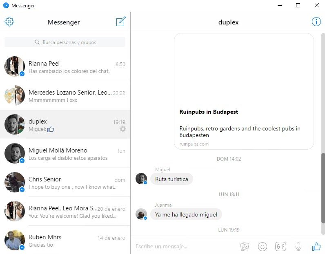Screen dimensions: 325x254
Task: Click the duplex group avatar
Action: (15, 124)
